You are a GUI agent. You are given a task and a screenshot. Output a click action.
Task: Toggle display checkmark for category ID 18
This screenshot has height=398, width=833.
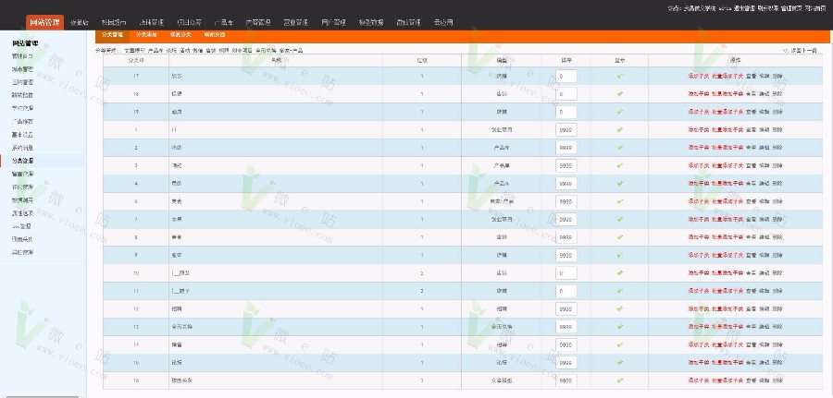pyautogui.click(x=619, y=94)
